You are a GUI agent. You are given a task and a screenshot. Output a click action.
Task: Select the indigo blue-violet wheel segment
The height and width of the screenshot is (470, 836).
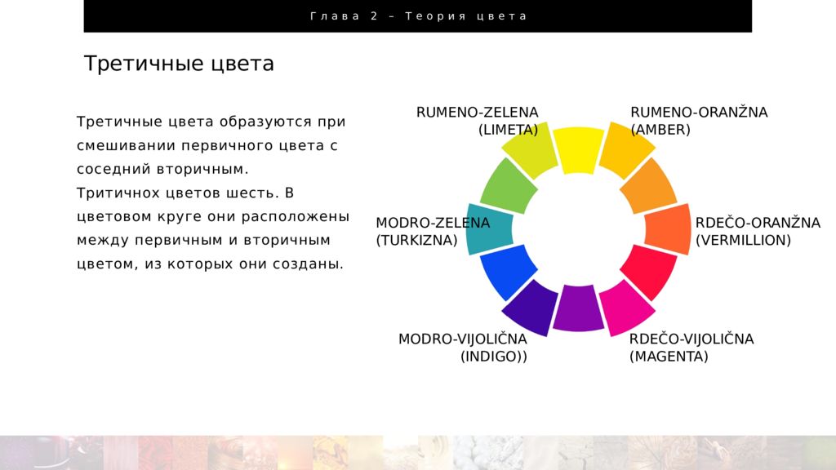[530, 308]
